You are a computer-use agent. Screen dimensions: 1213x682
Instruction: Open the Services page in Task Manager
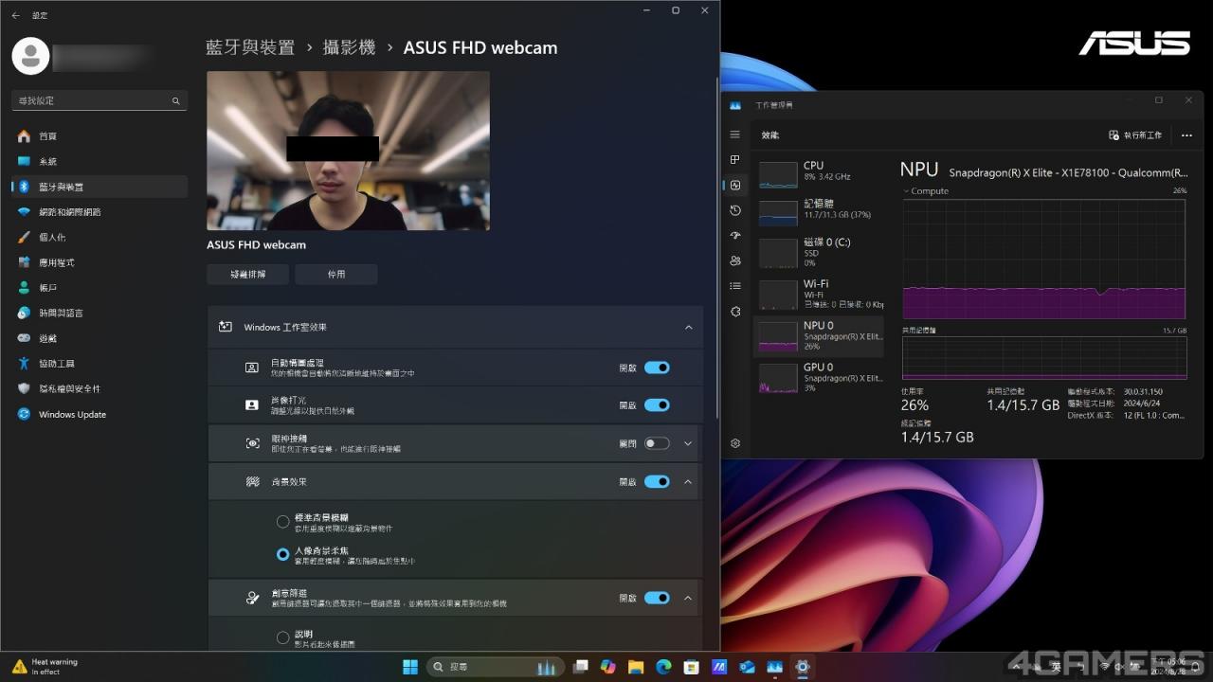pyautogui.click(x=735, y=312)
